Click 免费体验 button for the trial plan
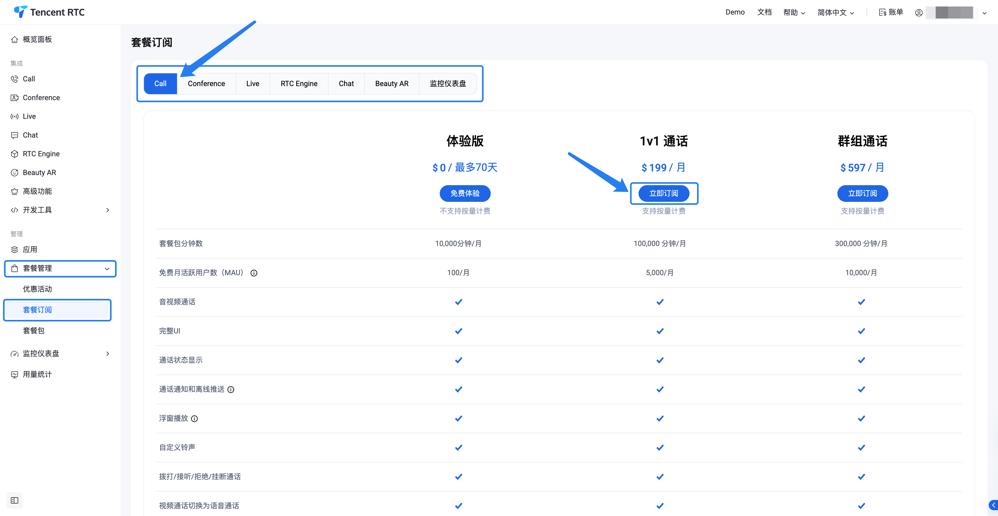998x516 pixels. pyautogui.click(x=464, y=193)
